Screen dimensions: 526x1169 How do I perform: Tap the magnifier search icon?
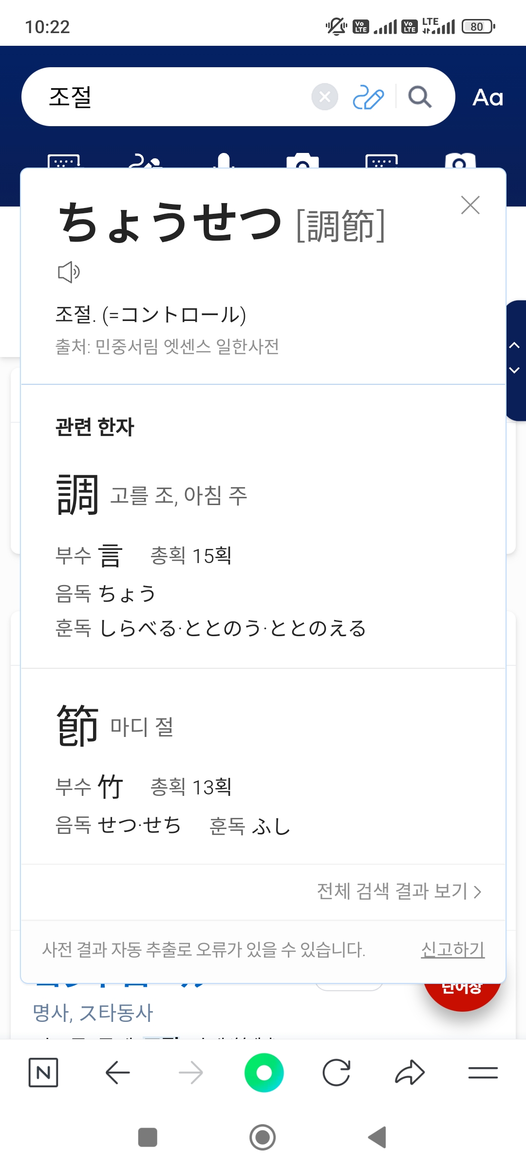pyautogui.click(x=419, y=97)
